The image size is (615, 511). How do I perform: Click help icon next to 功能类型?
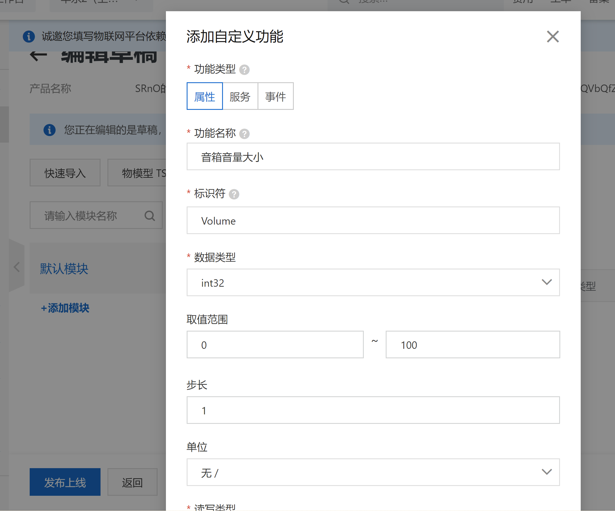[244, 70]
